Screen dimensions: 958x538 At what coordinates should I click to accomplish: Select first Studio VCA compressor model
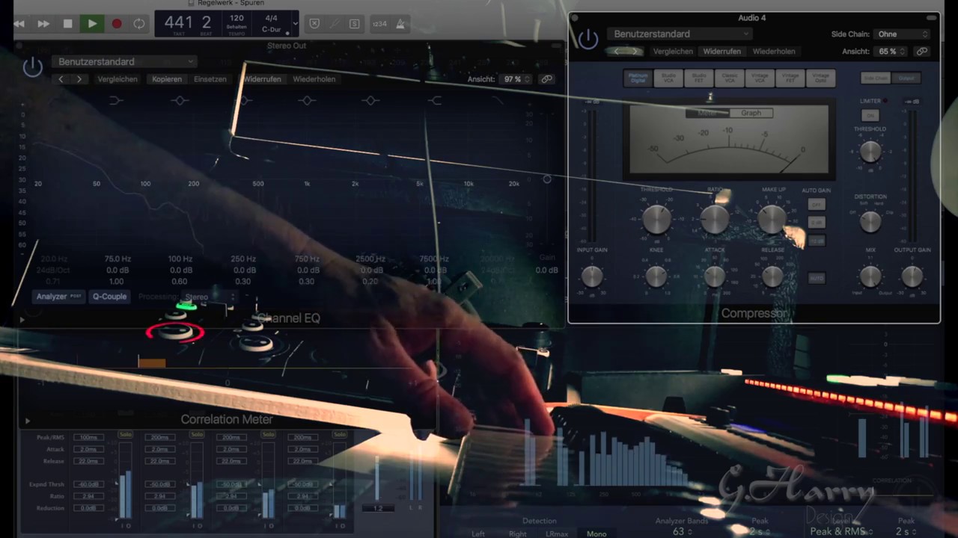coord(668,78)
